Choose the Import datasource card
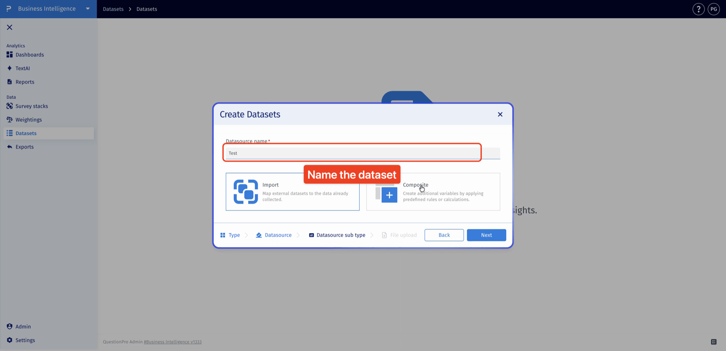 [x=293, y=192]
